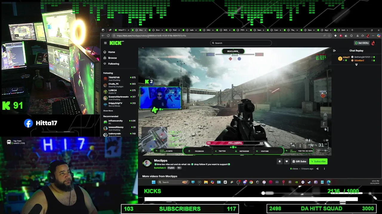Screen dimensions: 382x214
Task: Open the video options three-dot menu
Action: tap(324, 169)
